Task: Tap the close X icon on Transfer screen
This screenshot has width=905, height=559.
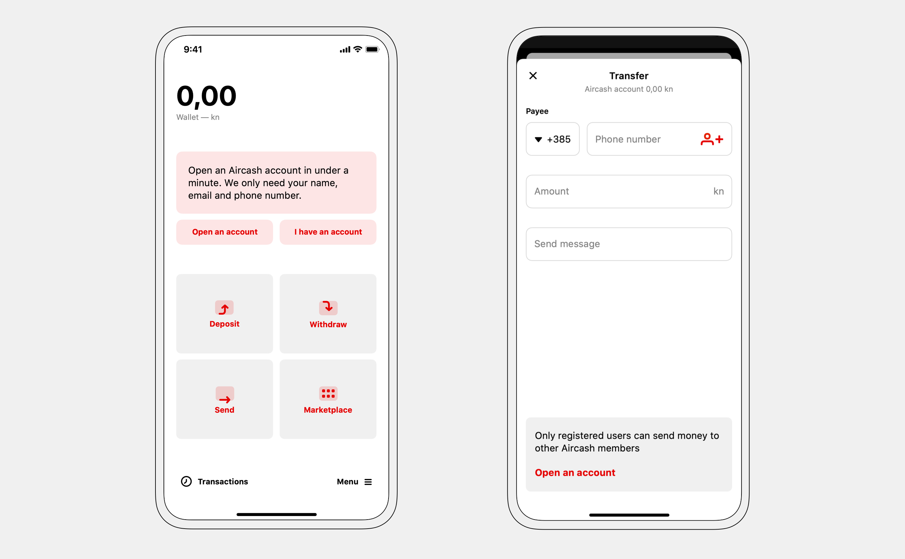Action: coord(533,76)
